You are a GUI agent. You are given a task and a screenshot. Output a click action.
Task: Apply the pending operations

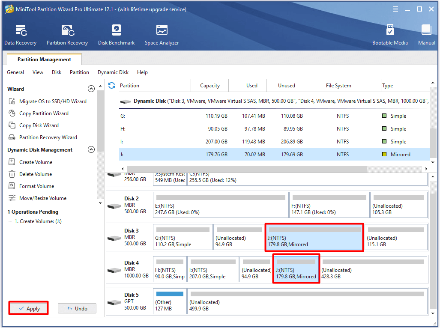pyautogui.click(x=29, y=308)
